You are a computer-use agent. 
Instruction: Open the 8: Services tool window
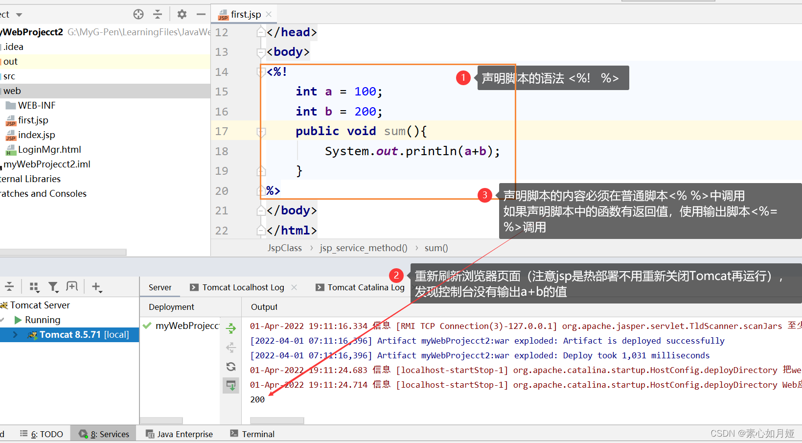[104, 434]
